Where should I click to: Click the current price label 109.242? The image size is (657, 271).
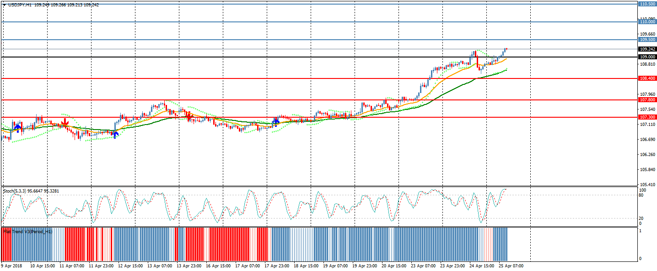tap(647, 49)
